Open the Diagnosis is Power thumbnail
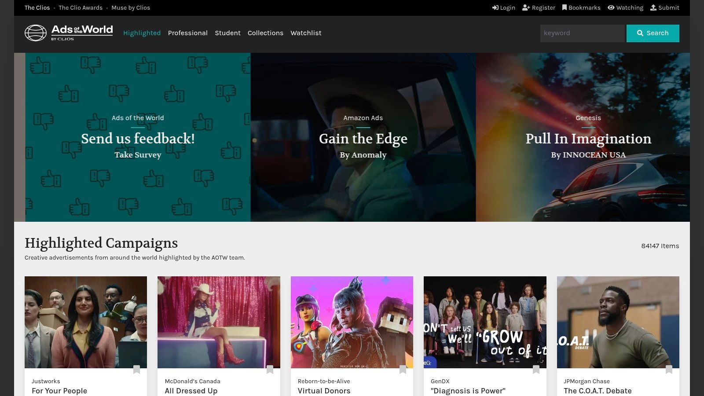704x396 pixels. [x=485, y=322]
